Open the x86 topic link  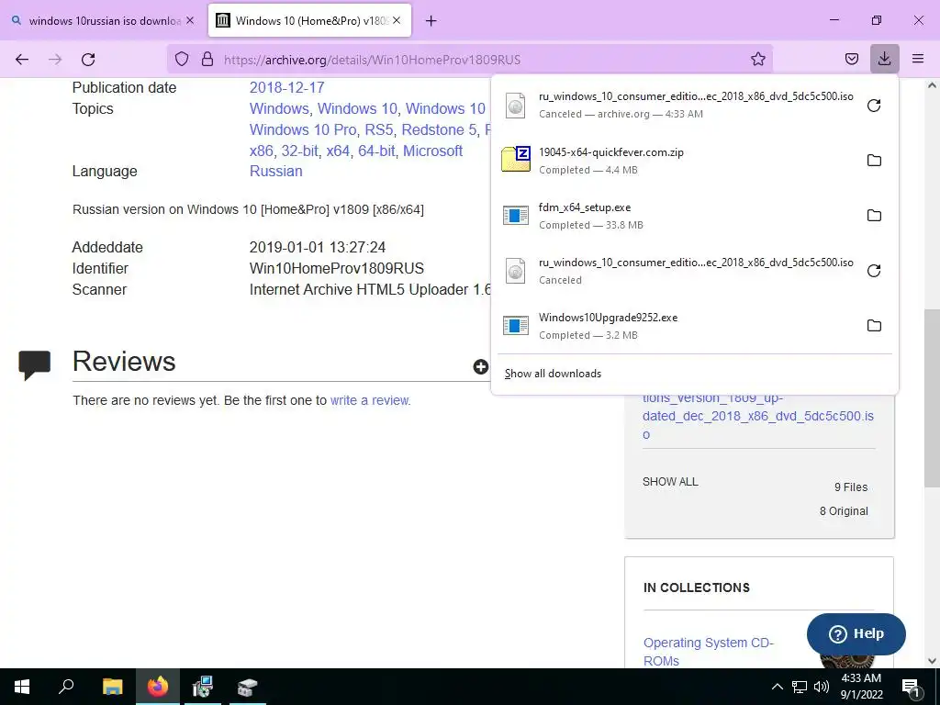pyautogui.click(x=262, y=151)
